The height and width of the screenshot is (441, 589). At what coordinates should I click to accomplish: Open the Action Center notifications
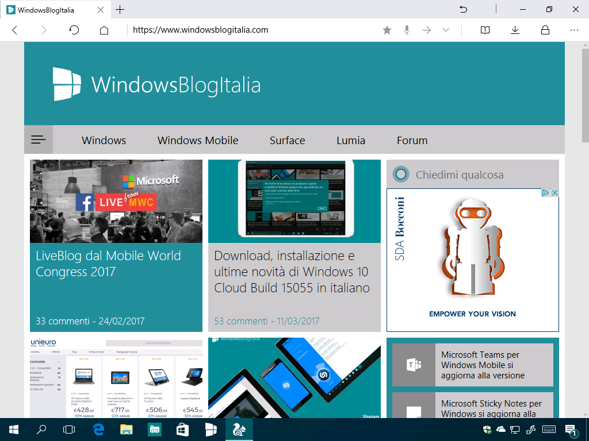(571, 430)
